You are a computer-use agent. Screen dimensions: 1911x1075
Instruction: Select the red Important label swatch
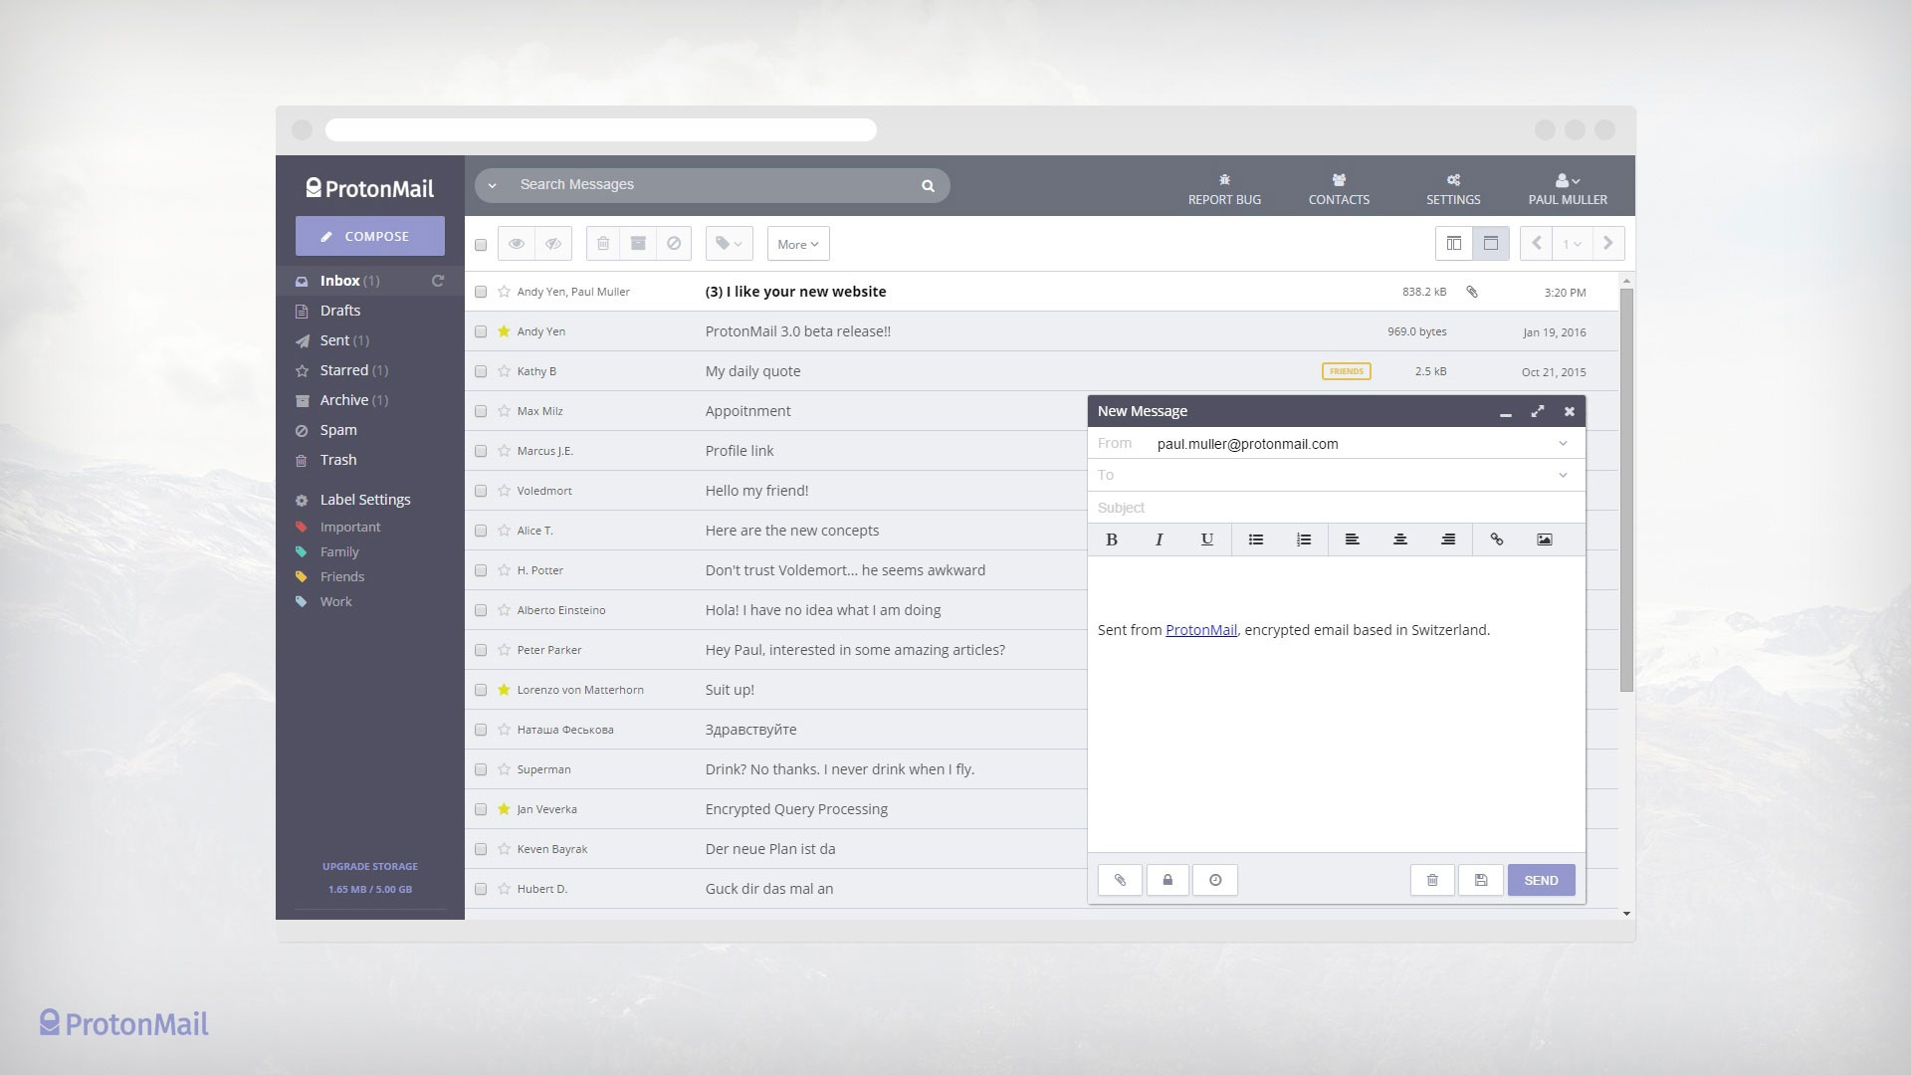pyautogui.click(x=302, y=528)
